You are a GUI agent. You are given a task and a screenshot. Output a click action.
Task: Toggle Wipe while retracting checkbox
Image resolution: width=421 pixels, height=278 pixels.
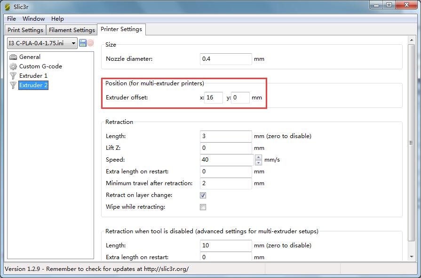(203, 207)
